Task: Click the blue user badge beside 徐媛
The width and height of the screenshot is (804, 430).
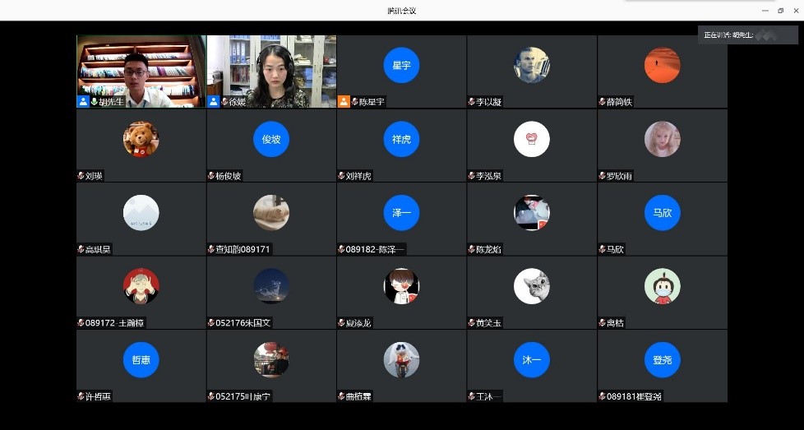Action: coord(214,102)
